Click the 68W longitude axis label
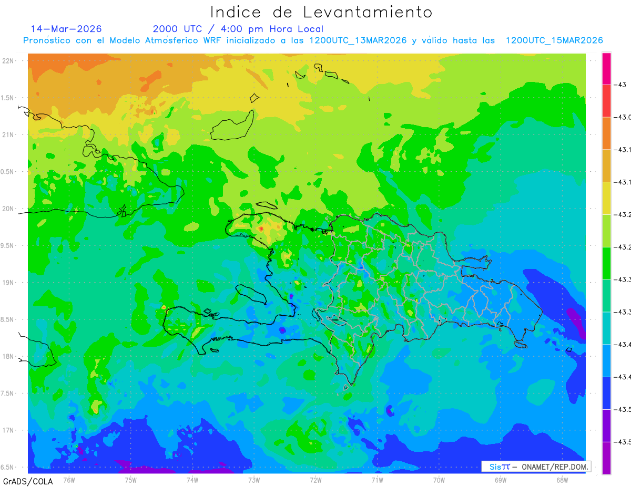The image size is (631, 487). (x=562, y=480)
